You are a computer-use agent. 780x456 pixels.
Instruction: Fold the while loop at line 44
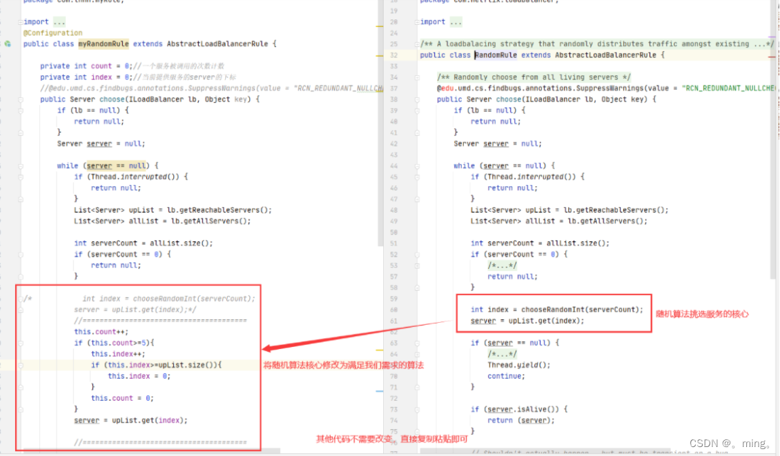point(418,166)
